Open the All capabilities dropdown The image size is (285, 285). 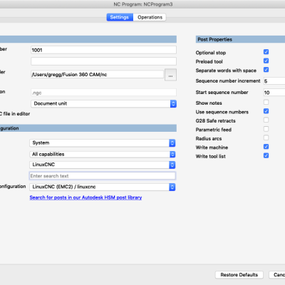pos(103,155)
